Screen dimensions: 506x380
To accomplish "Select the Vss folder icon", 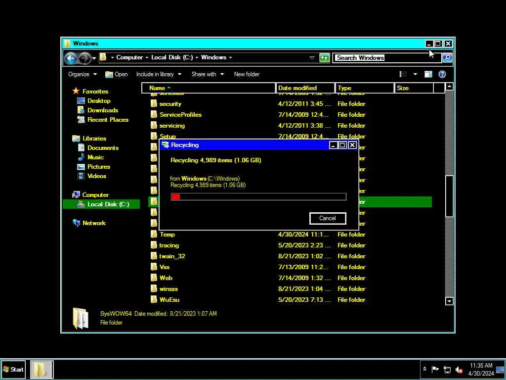I will click(154, 267).
